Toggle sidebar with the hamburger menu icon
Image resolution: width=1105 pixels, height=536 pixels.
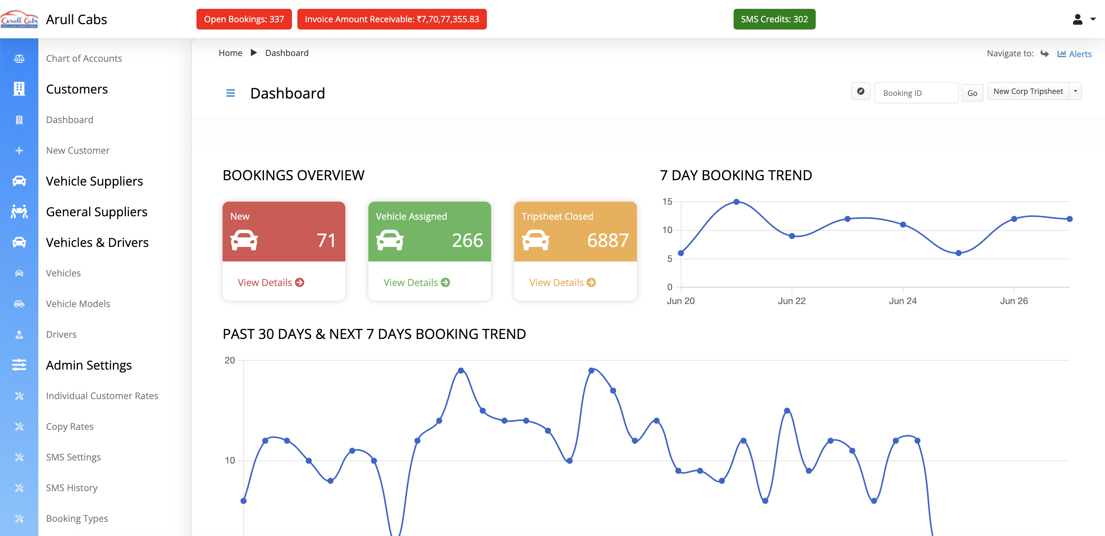pos(230,93)
